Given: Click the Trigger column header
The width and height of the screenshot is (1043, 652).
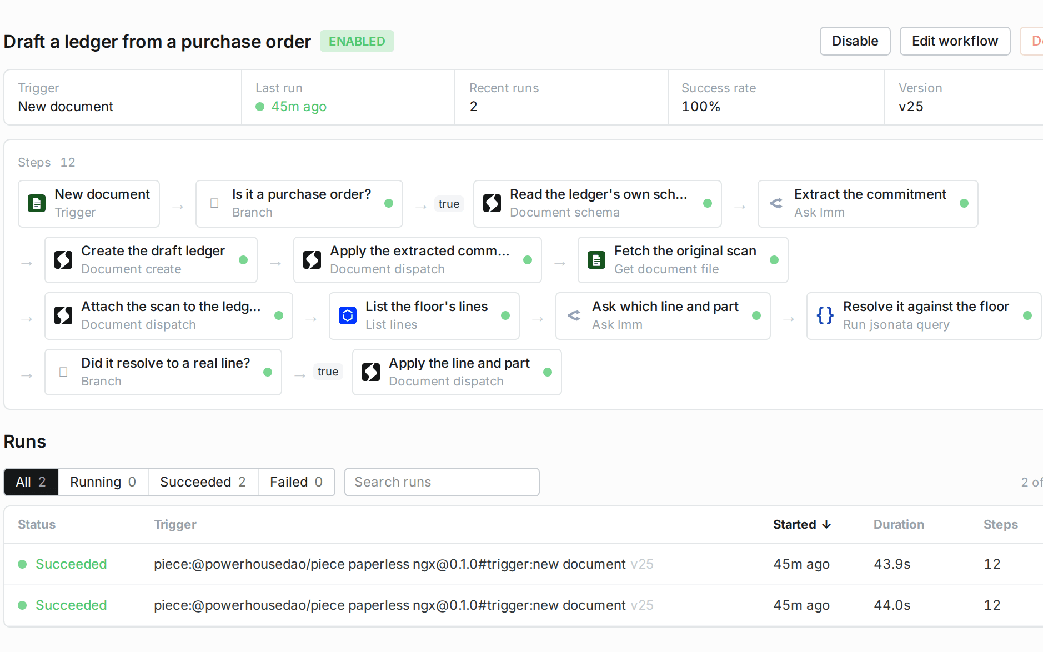Looking at the screenshot, I should pos(175,524).
